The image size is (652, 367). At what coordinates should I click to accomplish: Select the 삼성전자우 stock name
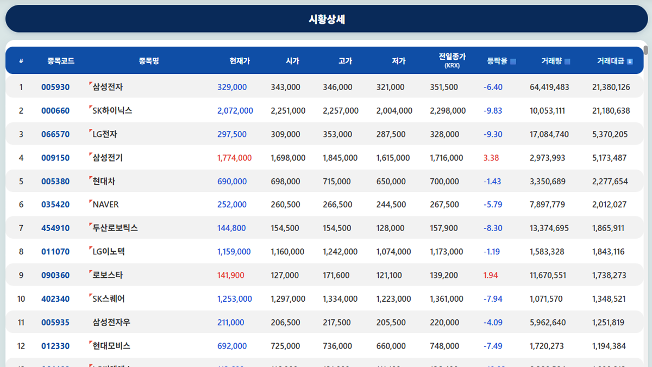click(111, 322)
